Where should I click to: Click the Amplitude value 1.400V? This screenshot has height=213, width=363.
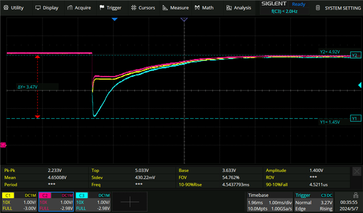tap(316, 170)
